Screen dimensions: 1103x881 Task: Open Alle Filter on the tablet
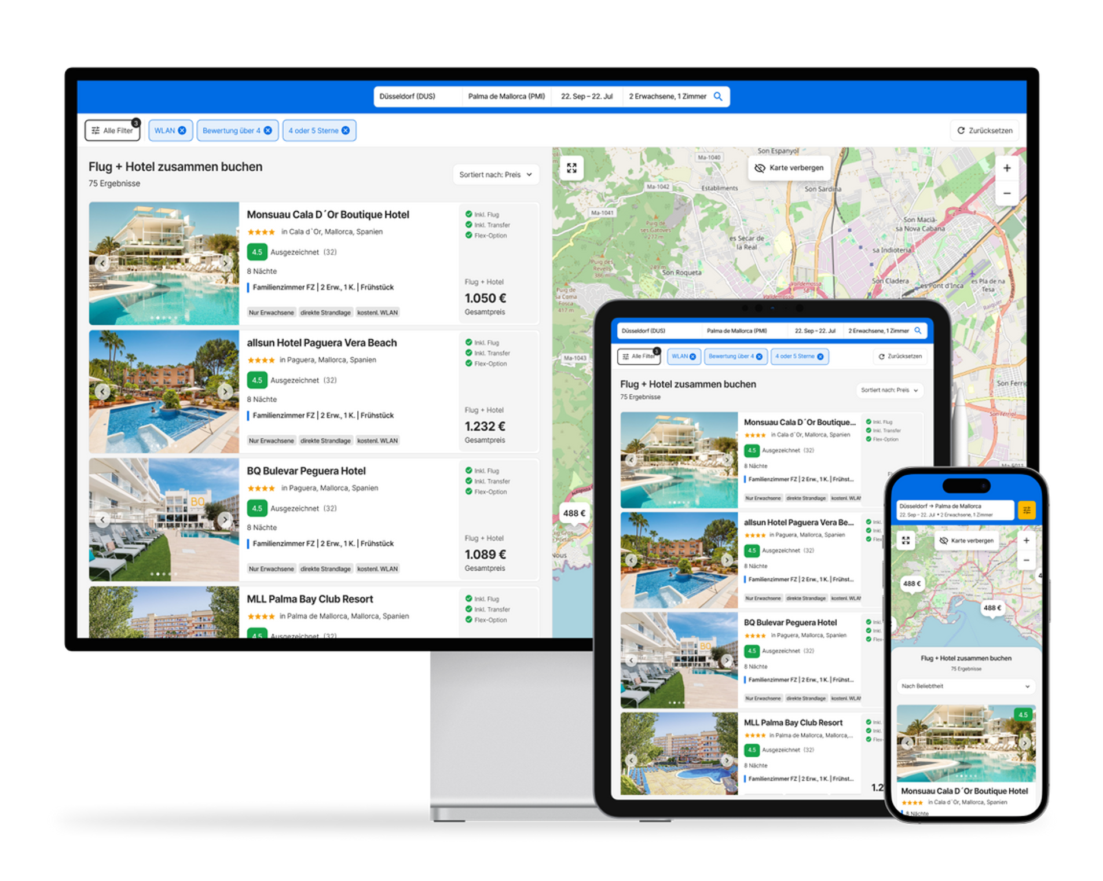click(639, 356)
